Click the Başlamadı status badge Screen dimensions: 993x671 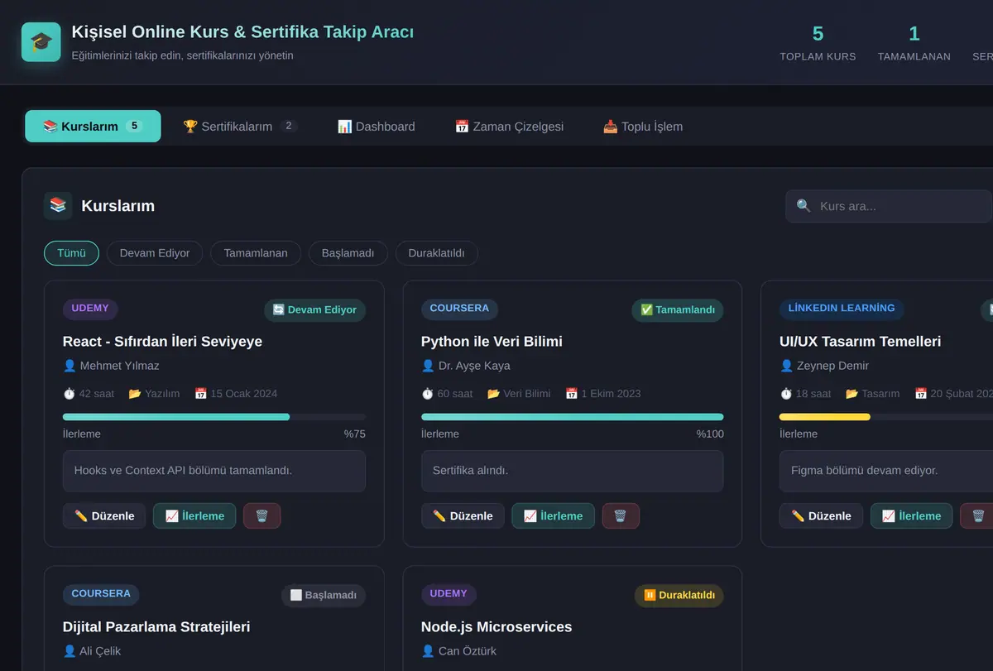click(x=324, y=596)
